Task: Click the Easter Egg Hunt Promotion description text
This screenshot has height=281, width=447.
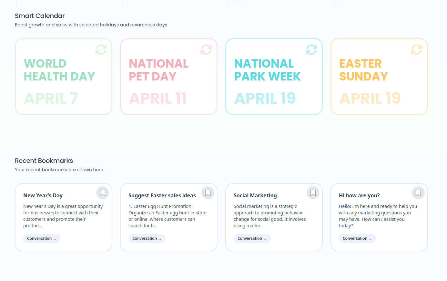Action: click(168, 216)
